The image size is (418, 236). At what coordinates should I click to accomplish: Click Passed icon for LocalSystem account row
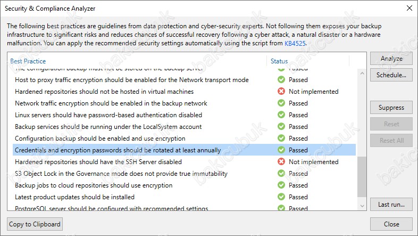281,127
